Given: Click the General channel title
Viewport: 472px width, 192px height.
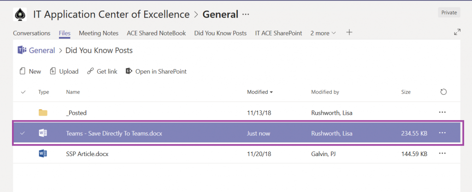Looking at the screenshot, I should 220,14.
